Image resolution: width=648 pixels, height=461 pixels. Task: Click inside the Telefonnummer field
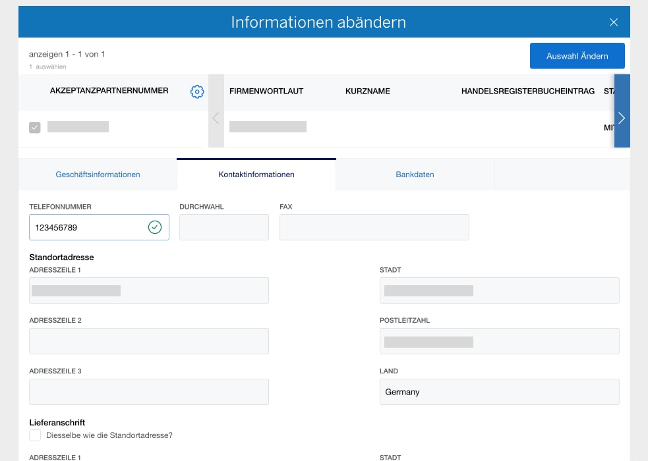click(x=86, y=227)
